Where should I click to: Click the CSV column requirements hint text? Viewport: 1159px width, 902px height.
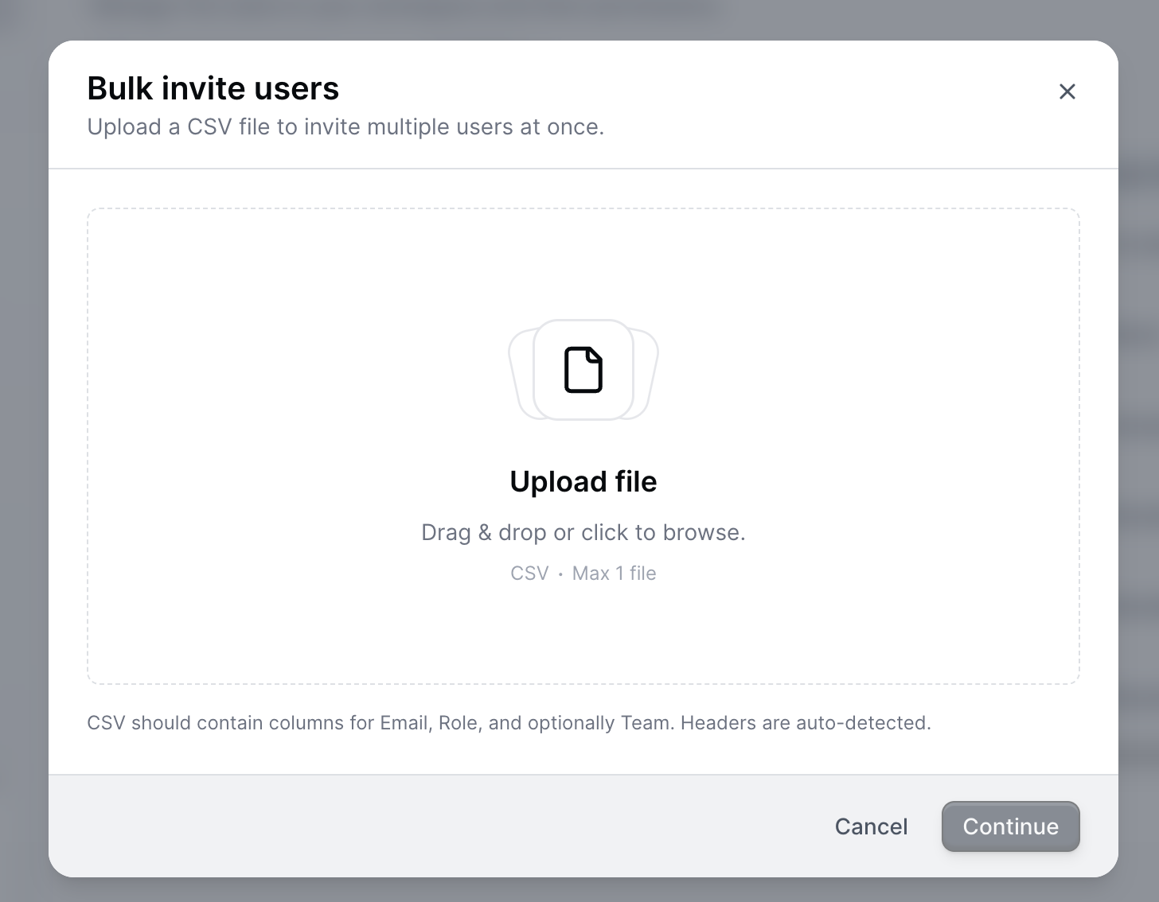point(509,722)
